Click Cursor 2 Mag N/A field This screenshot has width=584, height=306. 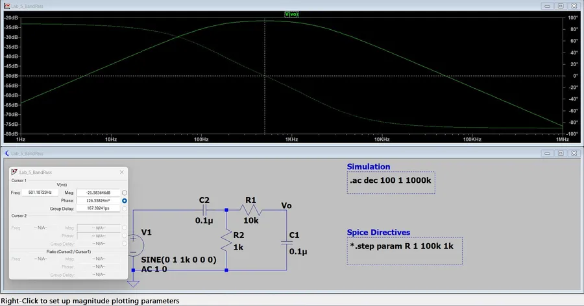(99, 228)
